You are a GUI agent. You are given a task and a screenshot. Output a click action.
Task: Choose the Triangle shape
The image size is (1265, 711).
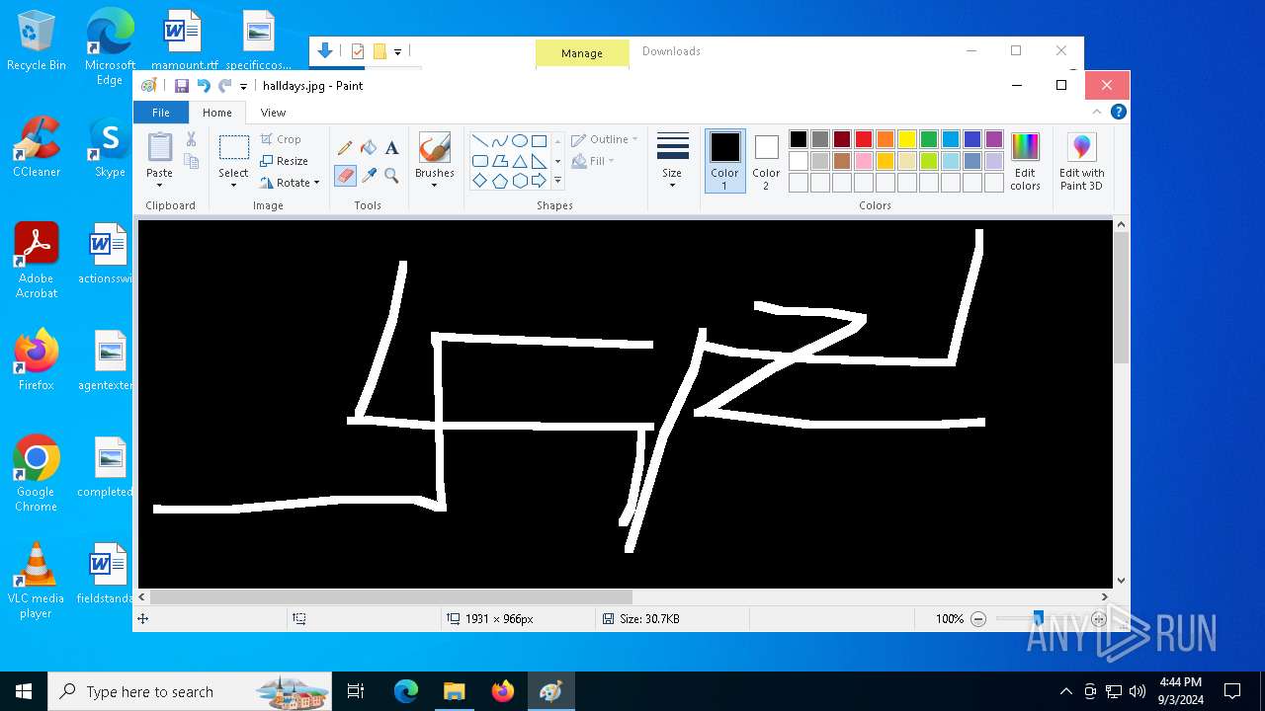tap(519, 161)
